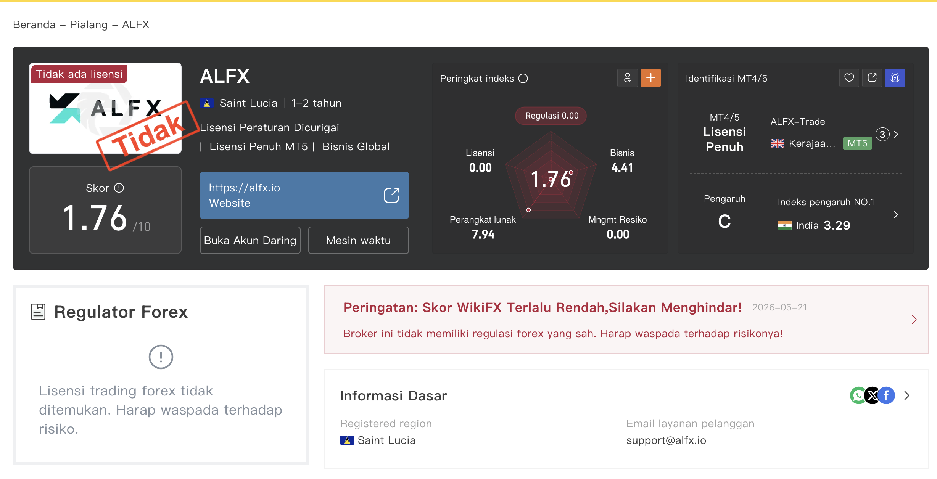Click the Peringatan Skor WikiFX warning headline
This screenshot has height=479, width=937.
click(542, 307)
